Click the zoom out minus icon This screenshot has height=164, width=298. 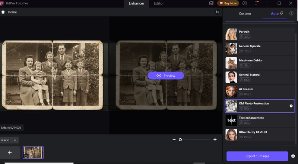coord(174,140)
